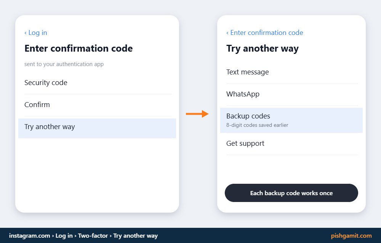The width and height of the screenshot is (381, 243).
Task: Click the orange arrow between panels
Action: click(197, 114)
